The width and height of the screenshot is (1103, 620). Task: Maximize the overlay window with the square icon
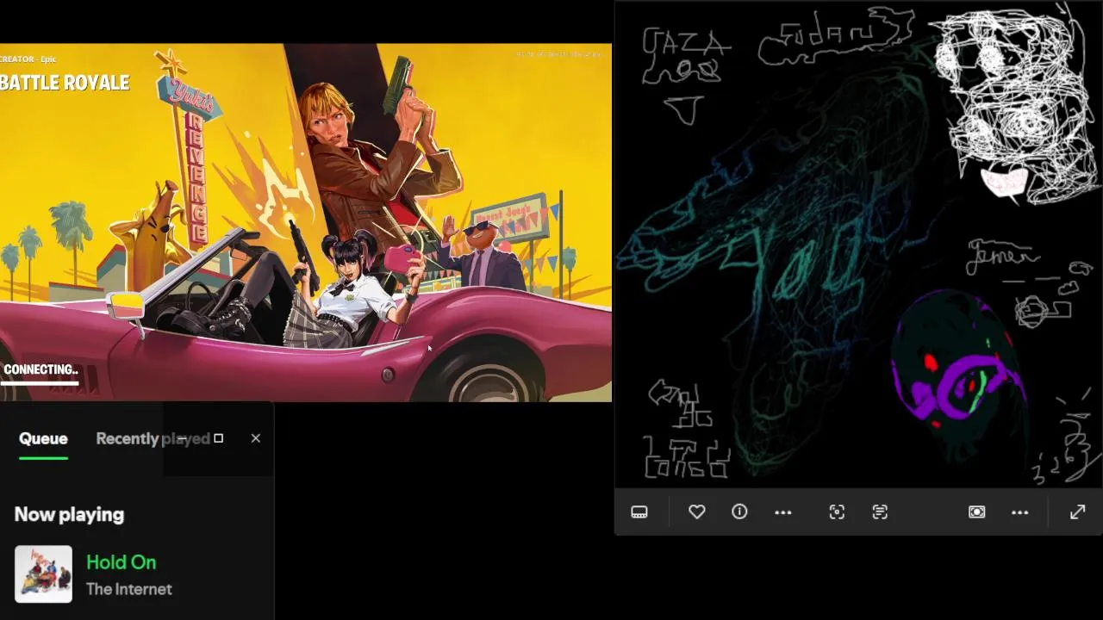pos(219,438)
